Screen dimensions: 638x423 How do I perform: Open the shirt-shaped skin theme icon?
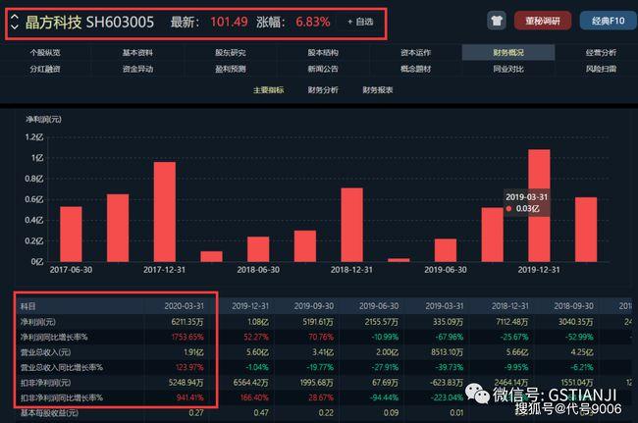point(497,21)
